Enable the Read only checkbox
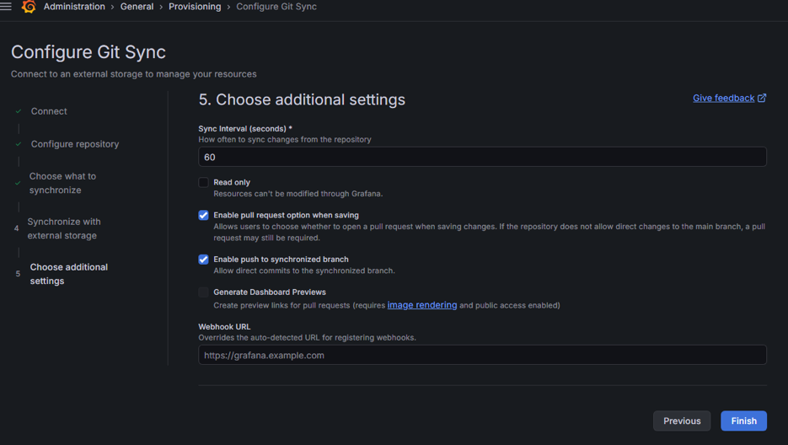Image resolution: width=788 pixels, height=445 pixels. click(x=203, y=182)
